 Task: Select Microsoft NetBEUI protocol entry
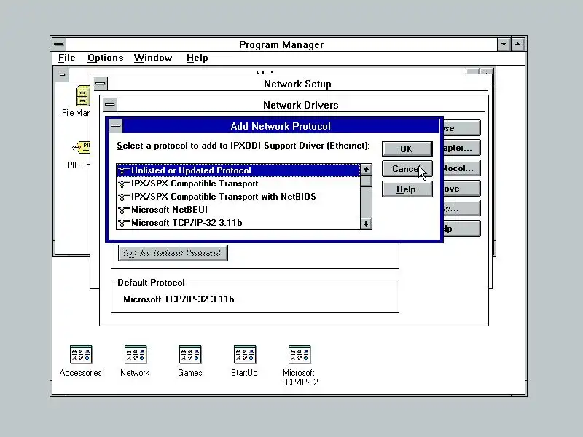coord(238,210)
